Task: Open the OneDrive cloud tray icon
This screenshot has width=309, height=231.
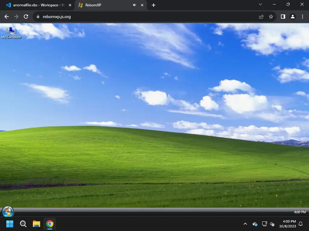Action: [255, 224]
